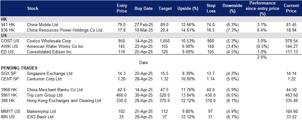Select the China Mobile Ltd stock name

point(42,25)
